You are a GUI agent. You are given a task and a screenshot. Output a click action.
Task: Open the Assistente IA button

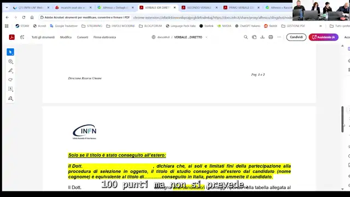point(323,37)
